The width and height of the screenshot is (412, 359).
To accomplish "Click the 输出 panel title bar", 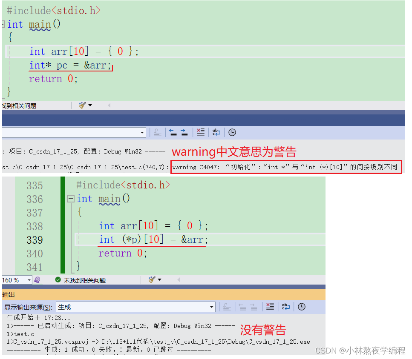I will 9,295.
